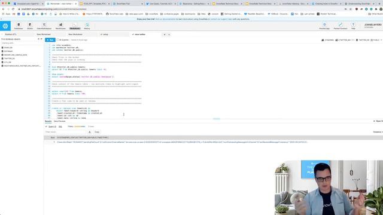Focus the Filter result input field
The image size is (383, 215).
pyautogui.click(x=65, y=132)
